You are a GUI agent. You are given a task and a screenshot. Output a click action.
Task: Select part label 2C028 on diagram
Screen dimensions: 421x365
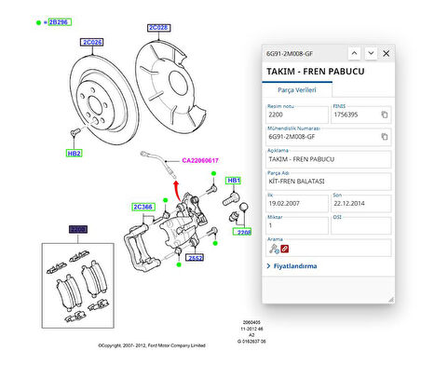click(158, 28)
